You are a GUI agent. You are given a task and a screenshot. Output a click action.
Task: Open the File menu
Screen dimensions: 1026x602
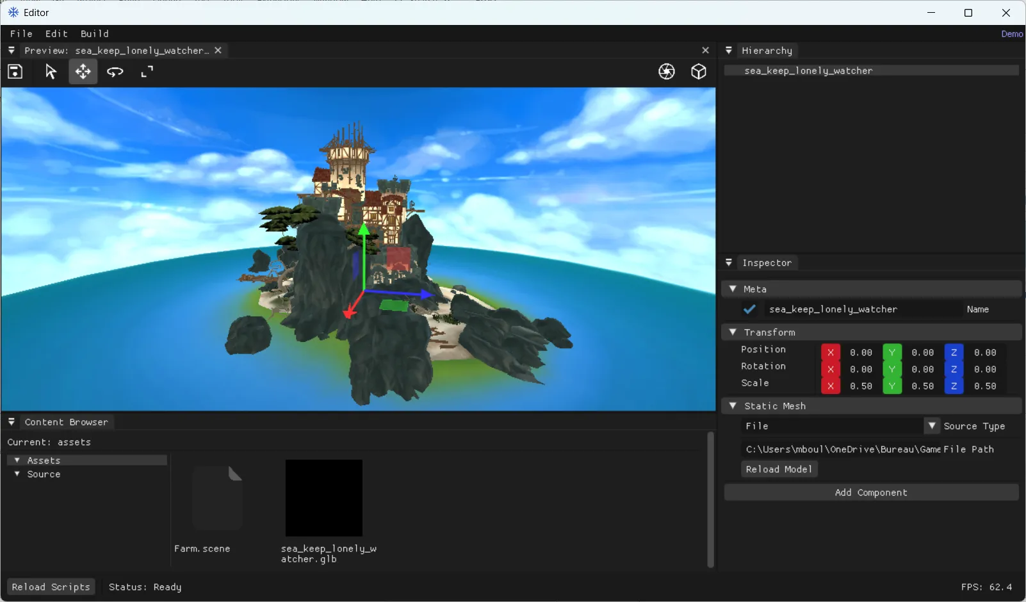(x=21, y=34)
